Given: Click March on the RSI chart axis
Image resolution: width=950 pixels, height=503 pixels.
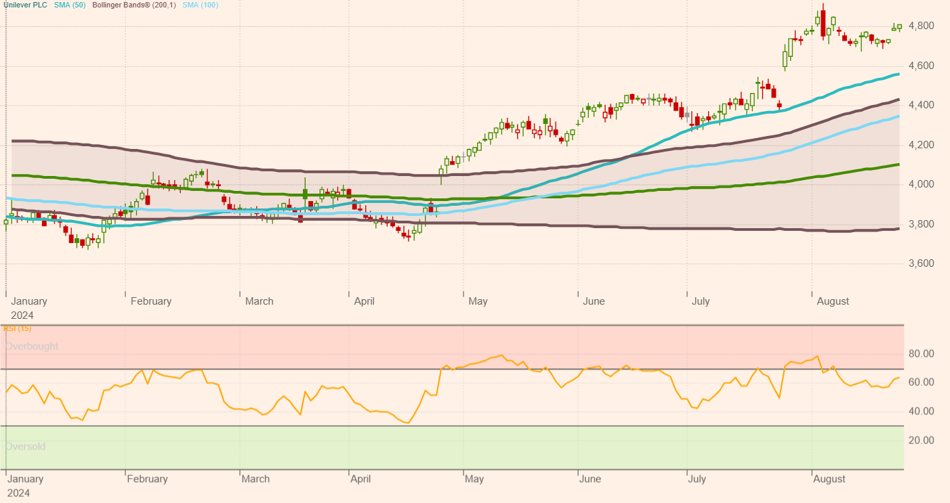Looking at the screenshot, I should point(255,479).
